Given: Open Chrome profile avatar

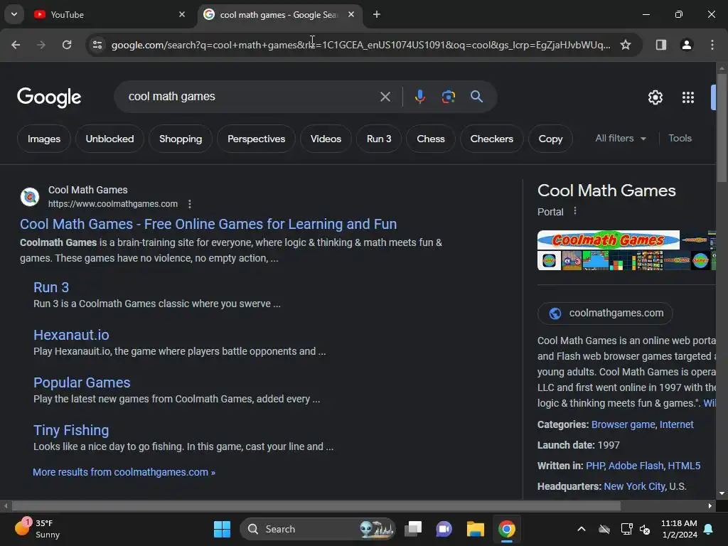Looking at the screenshot, I should point(686,45).
